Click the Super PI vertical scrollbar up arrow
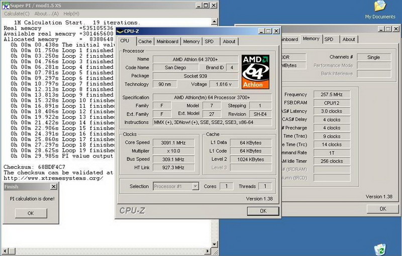This screenshot has width=402, height=256. pyautogui.click(x=215, y=22)
